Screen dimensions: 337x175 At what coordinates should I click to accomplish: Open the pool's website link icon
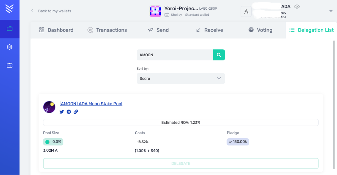pos(76,112)
